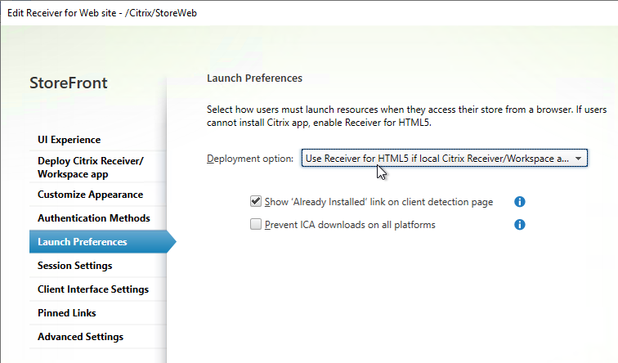The image size is (618, 363).
Task: Enable Prevent ICA downloads on all platforms
Action: pyautogui.click(x=256, y=224)
